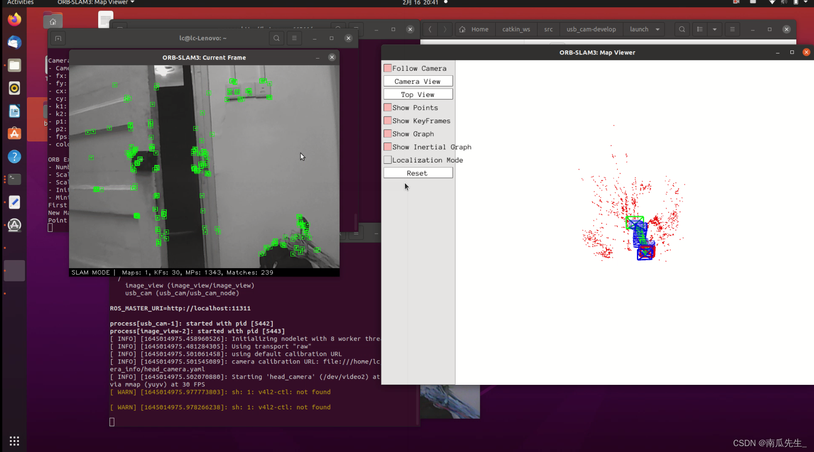
Task: Toggle Show Graph checkbox
Action: point(388,134)
